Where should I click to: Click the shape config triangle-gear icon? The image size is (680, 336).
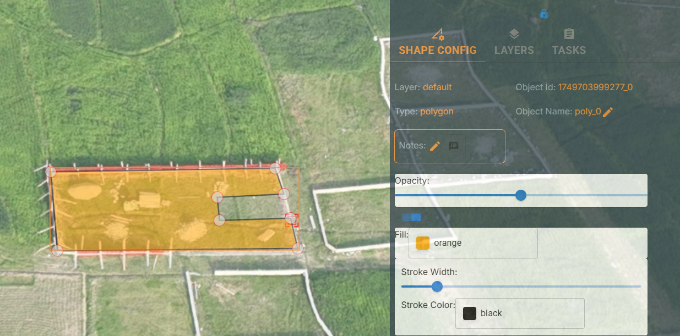click(438, 35)
